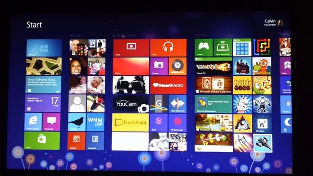Launch the Cut the Rope tile

pos(262,85)
